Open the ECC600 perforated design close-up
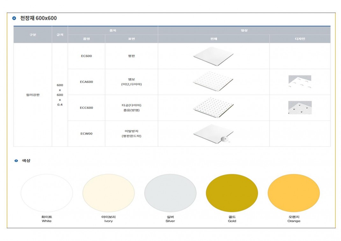341x241 pixels. pos(300,108)
